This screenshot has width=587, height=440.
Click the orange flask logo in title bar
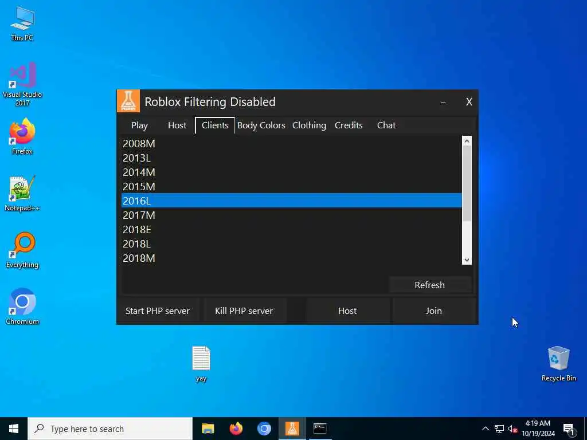tap(128, 101)
